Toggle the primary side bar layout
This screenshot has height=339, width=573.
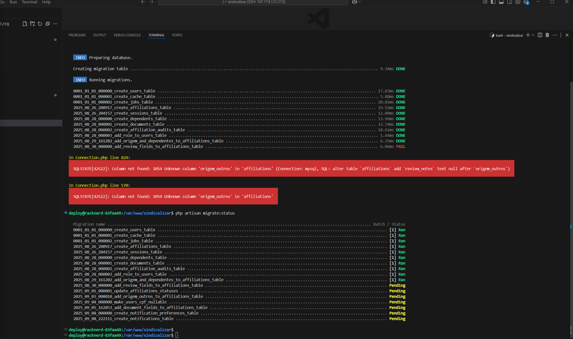(493, 2)
